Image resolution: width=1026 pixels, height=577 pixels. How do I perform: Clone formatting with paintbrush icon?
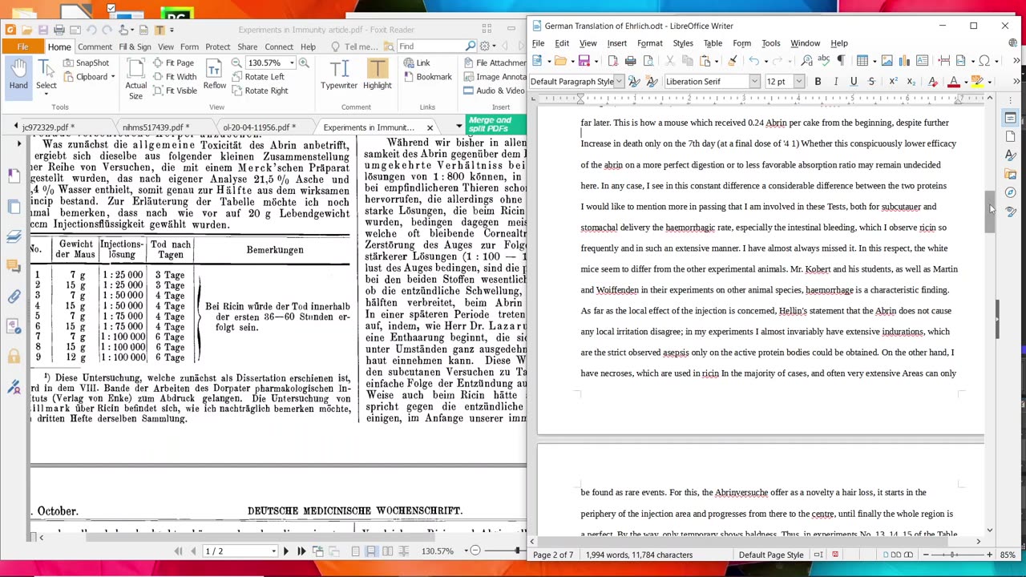tap(732, 61)
